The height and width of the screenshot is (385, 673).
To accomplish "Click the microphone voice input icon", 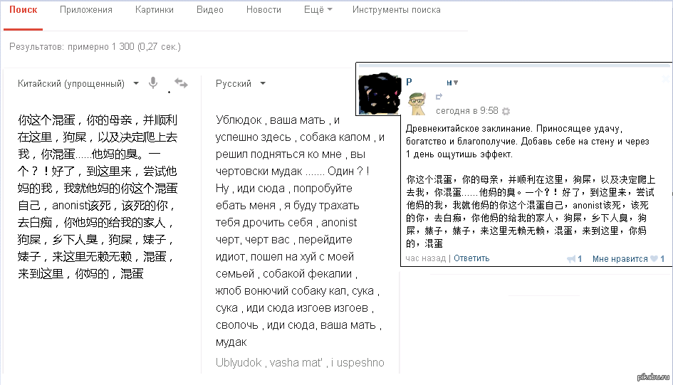I will (x=152, y=83).
